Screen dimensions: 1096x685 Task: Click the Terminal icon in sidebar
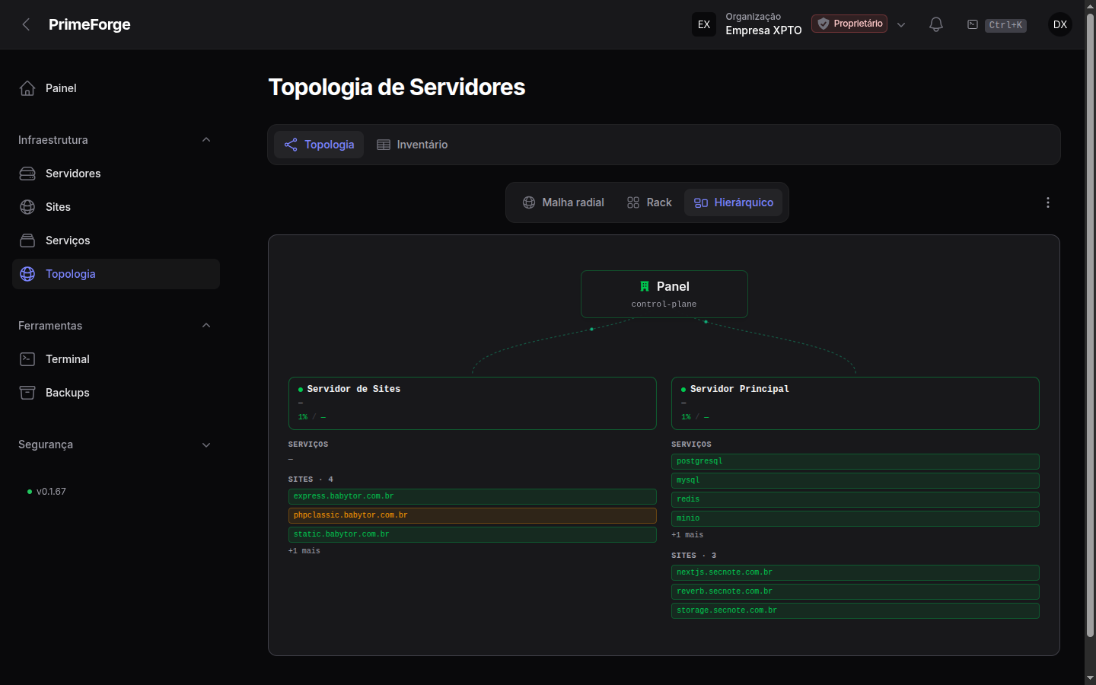(27, 359)
